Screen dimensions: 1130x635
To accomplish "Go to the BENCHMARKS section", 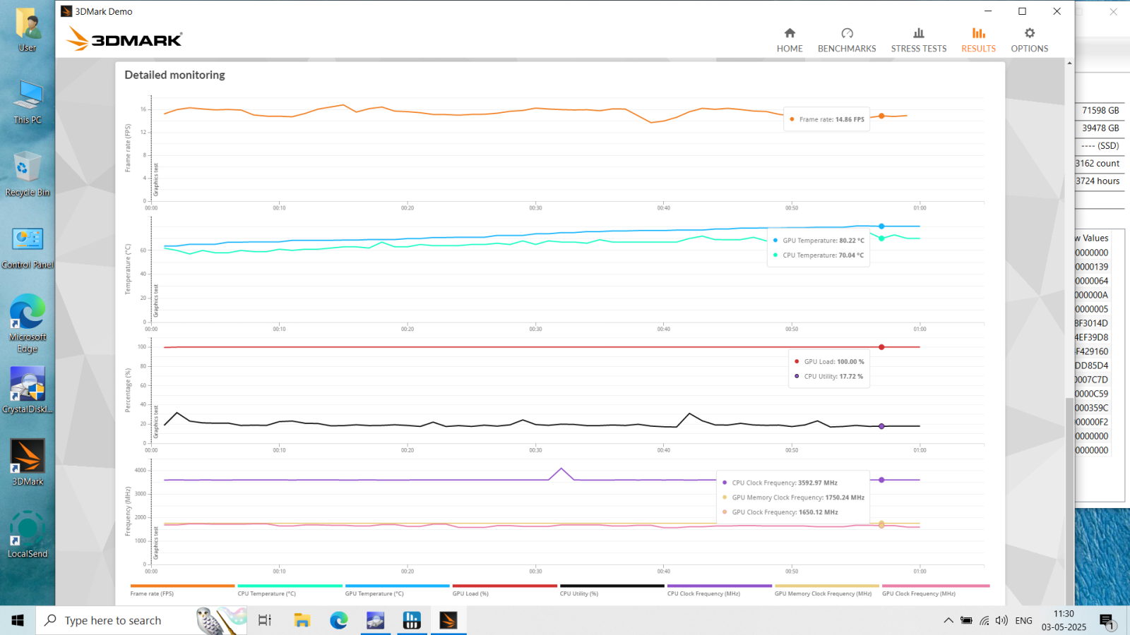I will [x=847, y=41].
